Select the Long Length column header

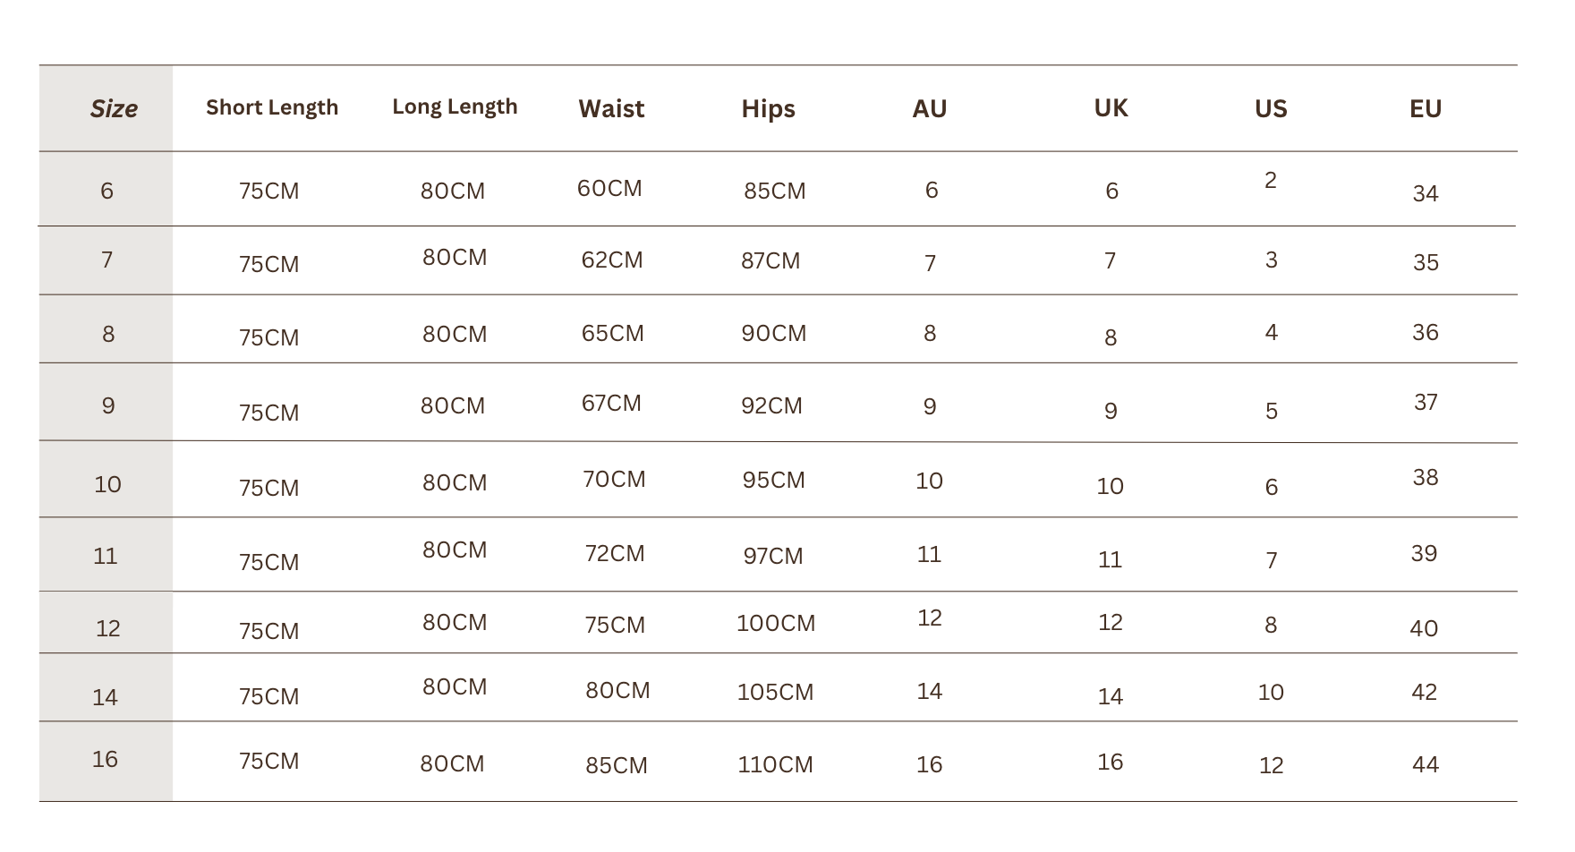pos(455,106)
